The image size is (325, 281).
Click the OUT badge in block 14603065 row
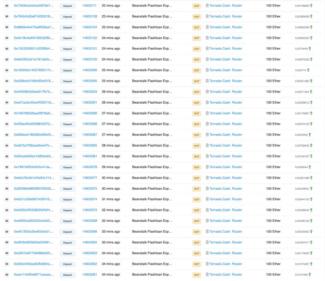point(196,242)
